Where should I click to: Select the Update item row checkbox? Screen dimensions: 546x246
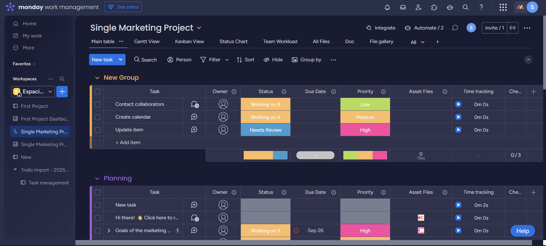point(98,130)
